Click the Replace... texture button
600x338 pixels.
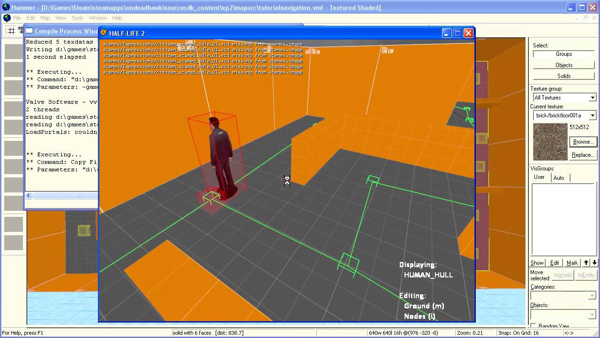click(583, 155)
